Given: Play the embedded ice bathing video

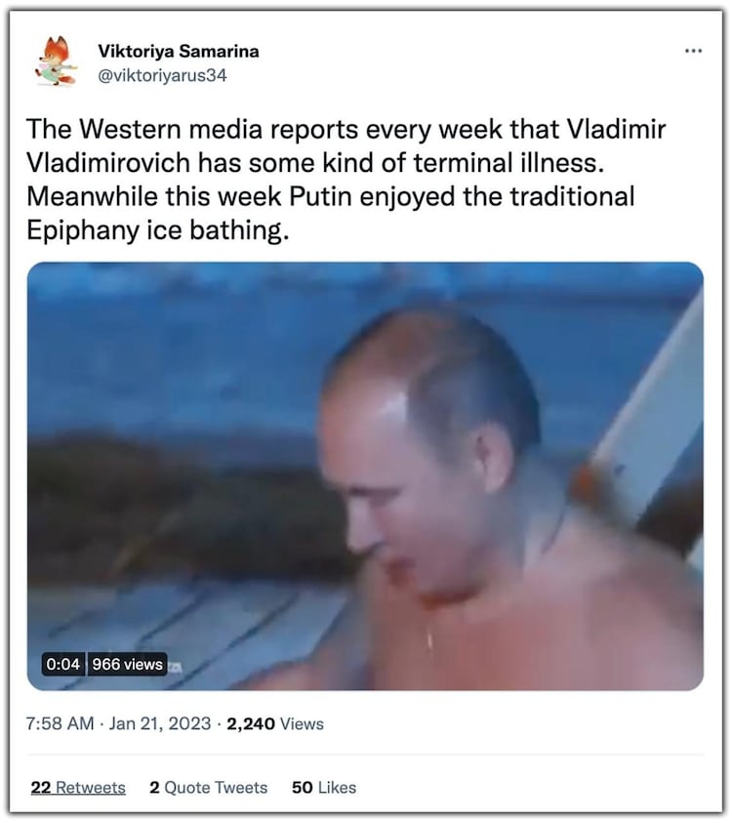Looking at the screenshot, I should point(365,475).
